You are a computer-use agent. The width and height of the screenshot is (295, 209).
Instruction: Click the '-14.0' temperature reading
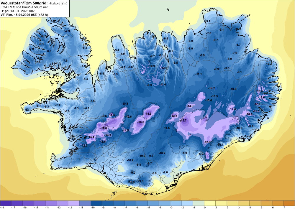click(190, 106)
